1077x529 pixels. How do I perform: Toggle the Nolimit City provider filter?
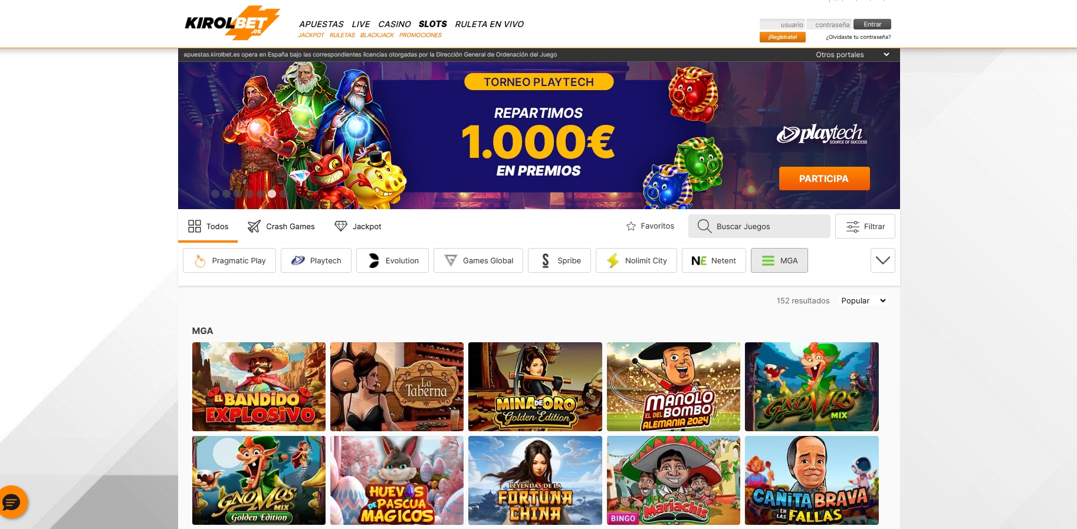point(636,260)
